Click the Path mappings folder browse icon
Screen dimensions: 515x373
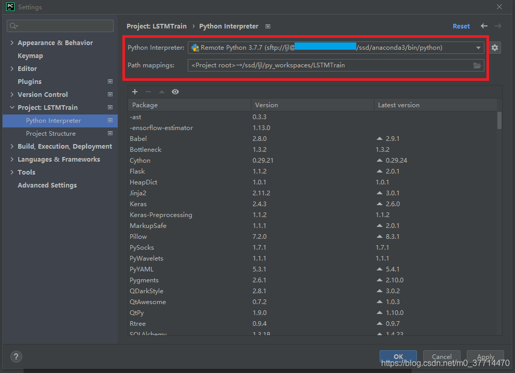477,65
